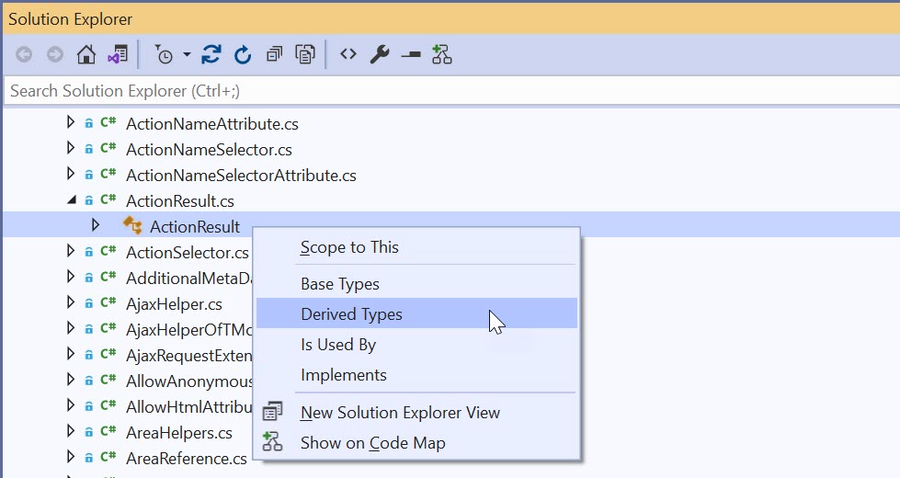Select AjaxHelper.cs file
The width and height of the screenshot is (900, 478).
[174, 304]
